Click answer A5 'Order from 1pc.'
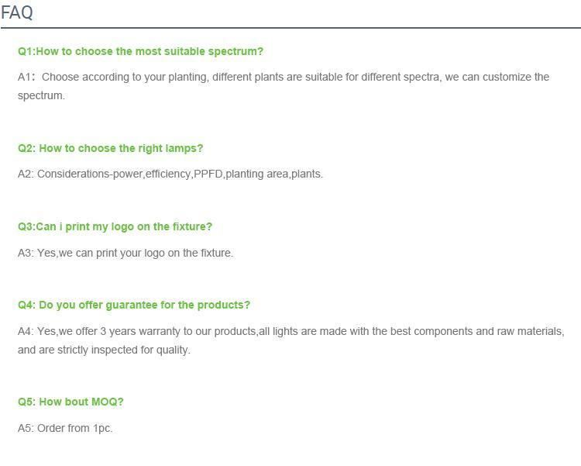 65,428
